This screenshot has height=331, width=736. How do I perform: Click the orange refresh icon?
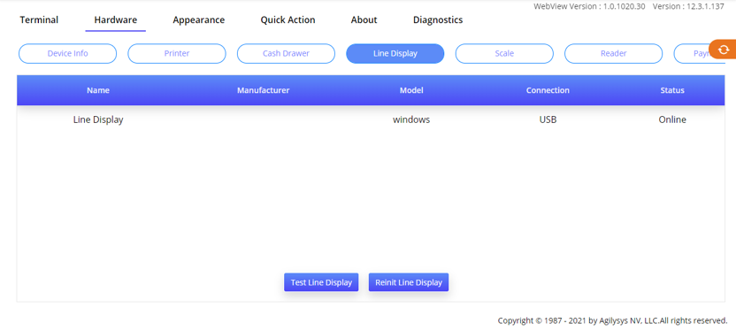coord(724,50)
